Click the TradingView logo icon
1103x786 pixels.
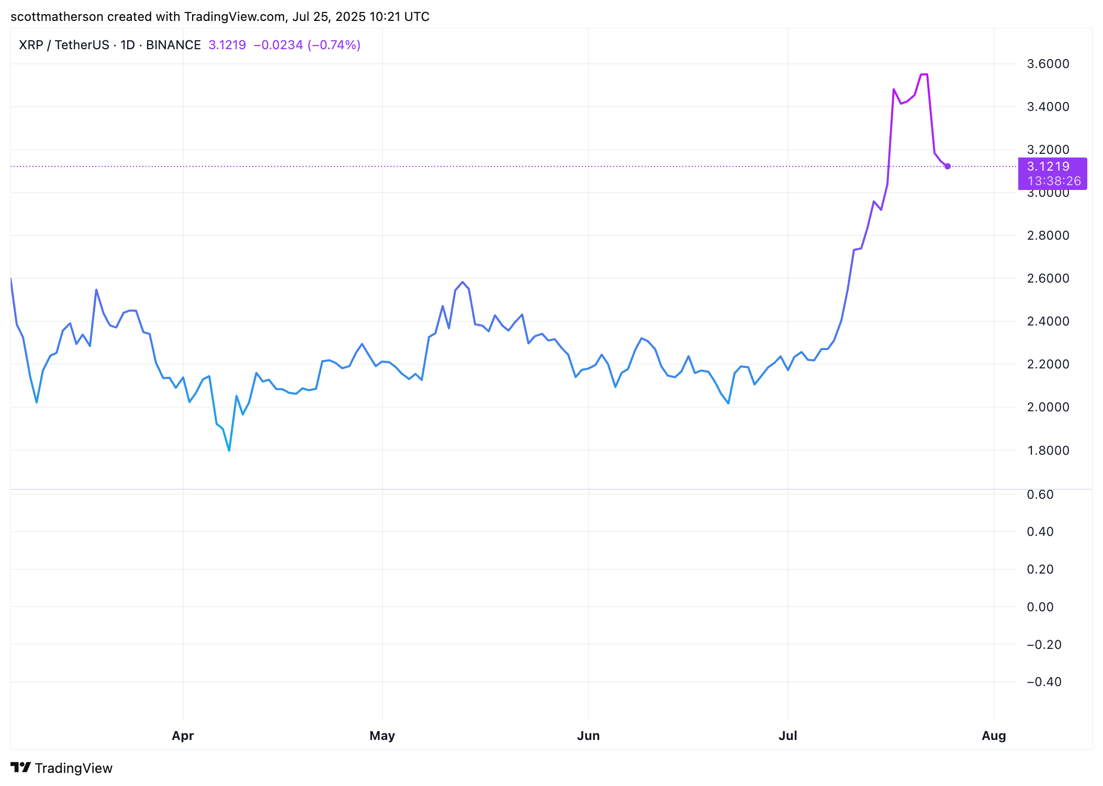(21, 767)
